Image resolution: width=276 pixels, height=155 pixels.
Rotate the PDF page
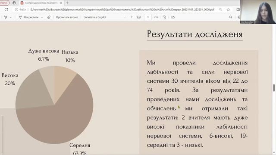click(164, 17)
